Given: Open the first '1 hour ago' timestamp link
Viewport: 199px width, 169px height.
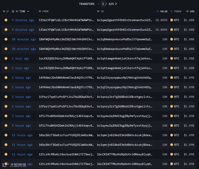Looking at the screenshot, I should [20, 59].
